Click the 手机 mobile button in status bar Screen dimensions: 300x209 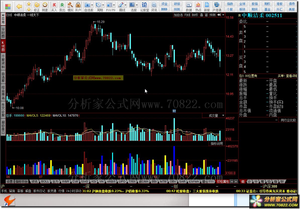pyautogui.click(x=4, y=191)
